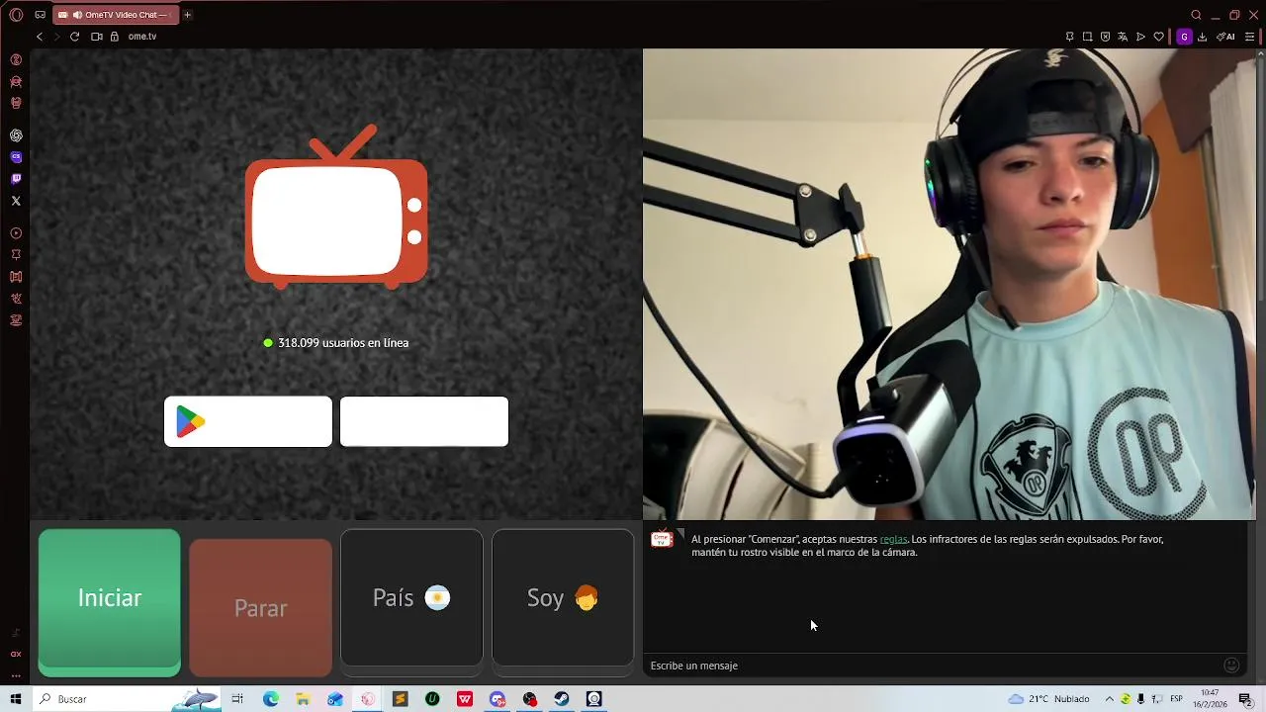Open Steam from the taskbar
Screen dimensions: 1266x712
point(562,699)
